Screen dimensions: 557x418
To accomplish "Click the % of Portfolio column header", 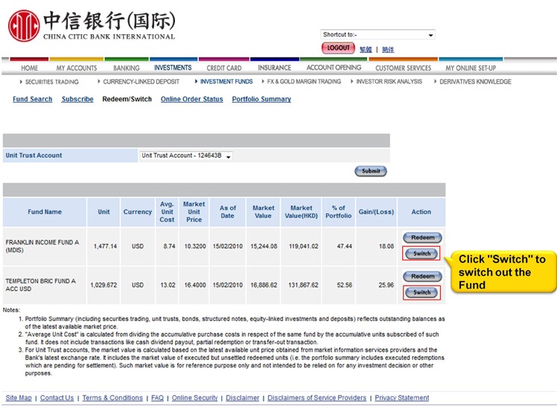I will click(x=339, y=212).
